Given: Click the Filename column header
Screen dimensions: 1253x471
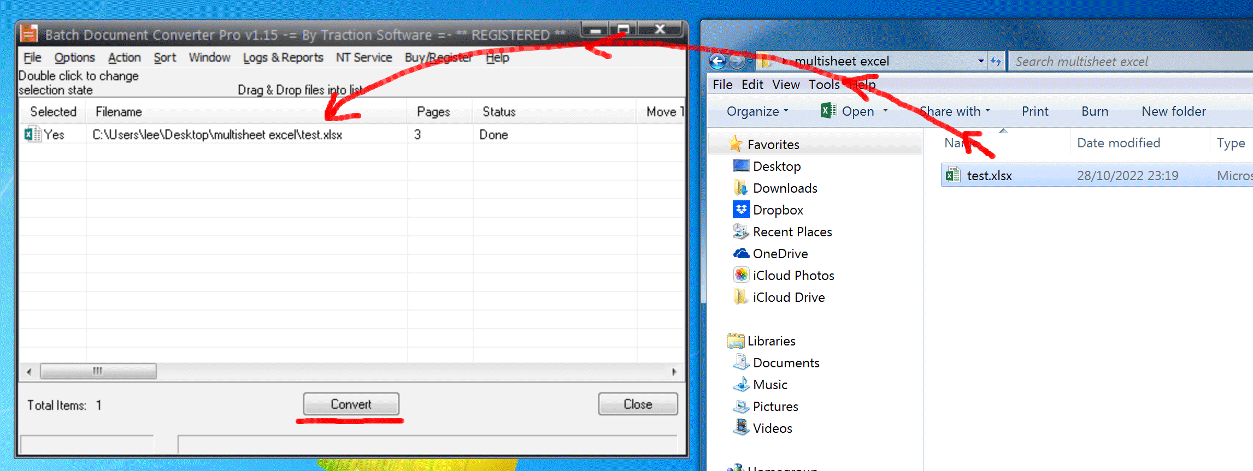Looking at the screenshot, I should [246, 111].
